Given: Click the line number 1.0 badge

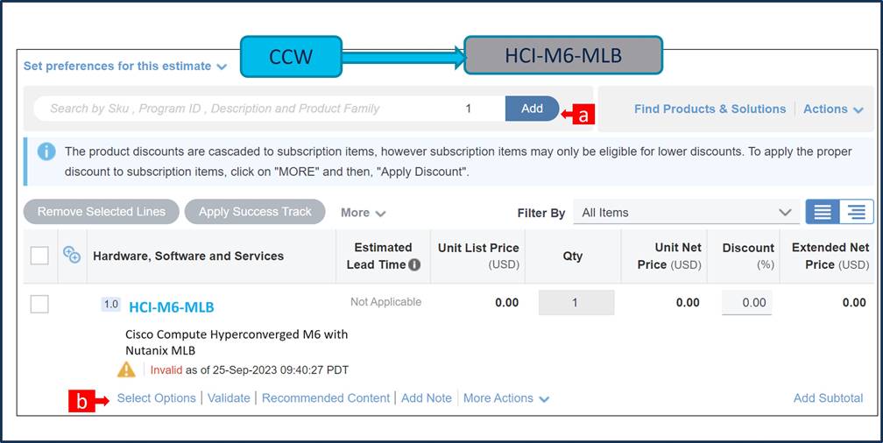Looking at the screenshot, I should pos(111,305).
